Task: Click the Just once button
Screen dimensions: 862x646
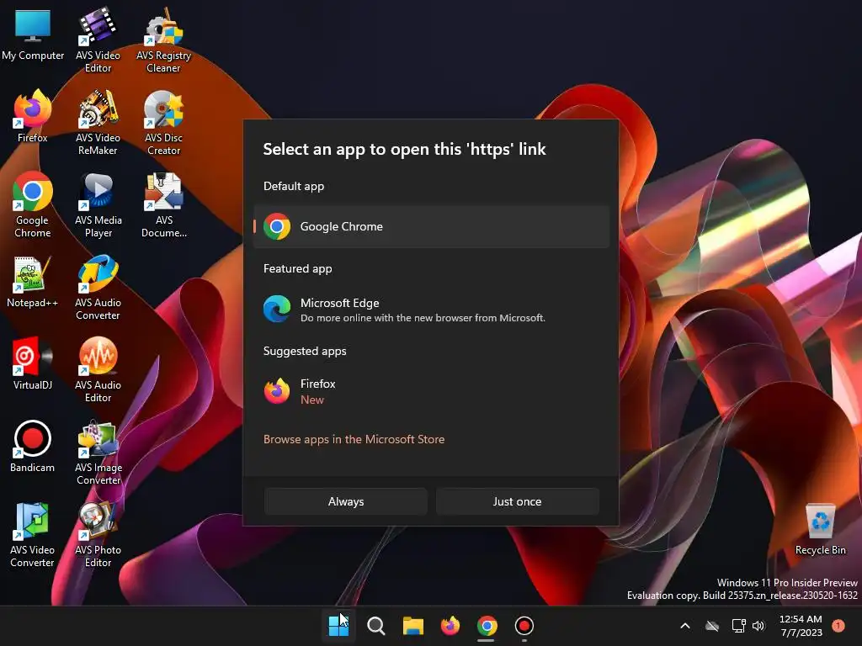Action: (x=518, y=501)
